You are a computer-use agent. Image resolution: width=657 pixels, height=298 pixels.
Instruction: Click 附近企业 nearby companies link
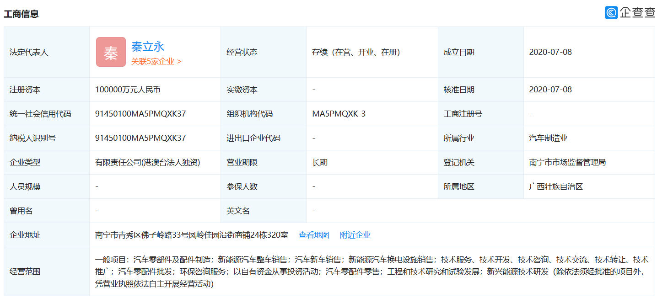[355, 235]
